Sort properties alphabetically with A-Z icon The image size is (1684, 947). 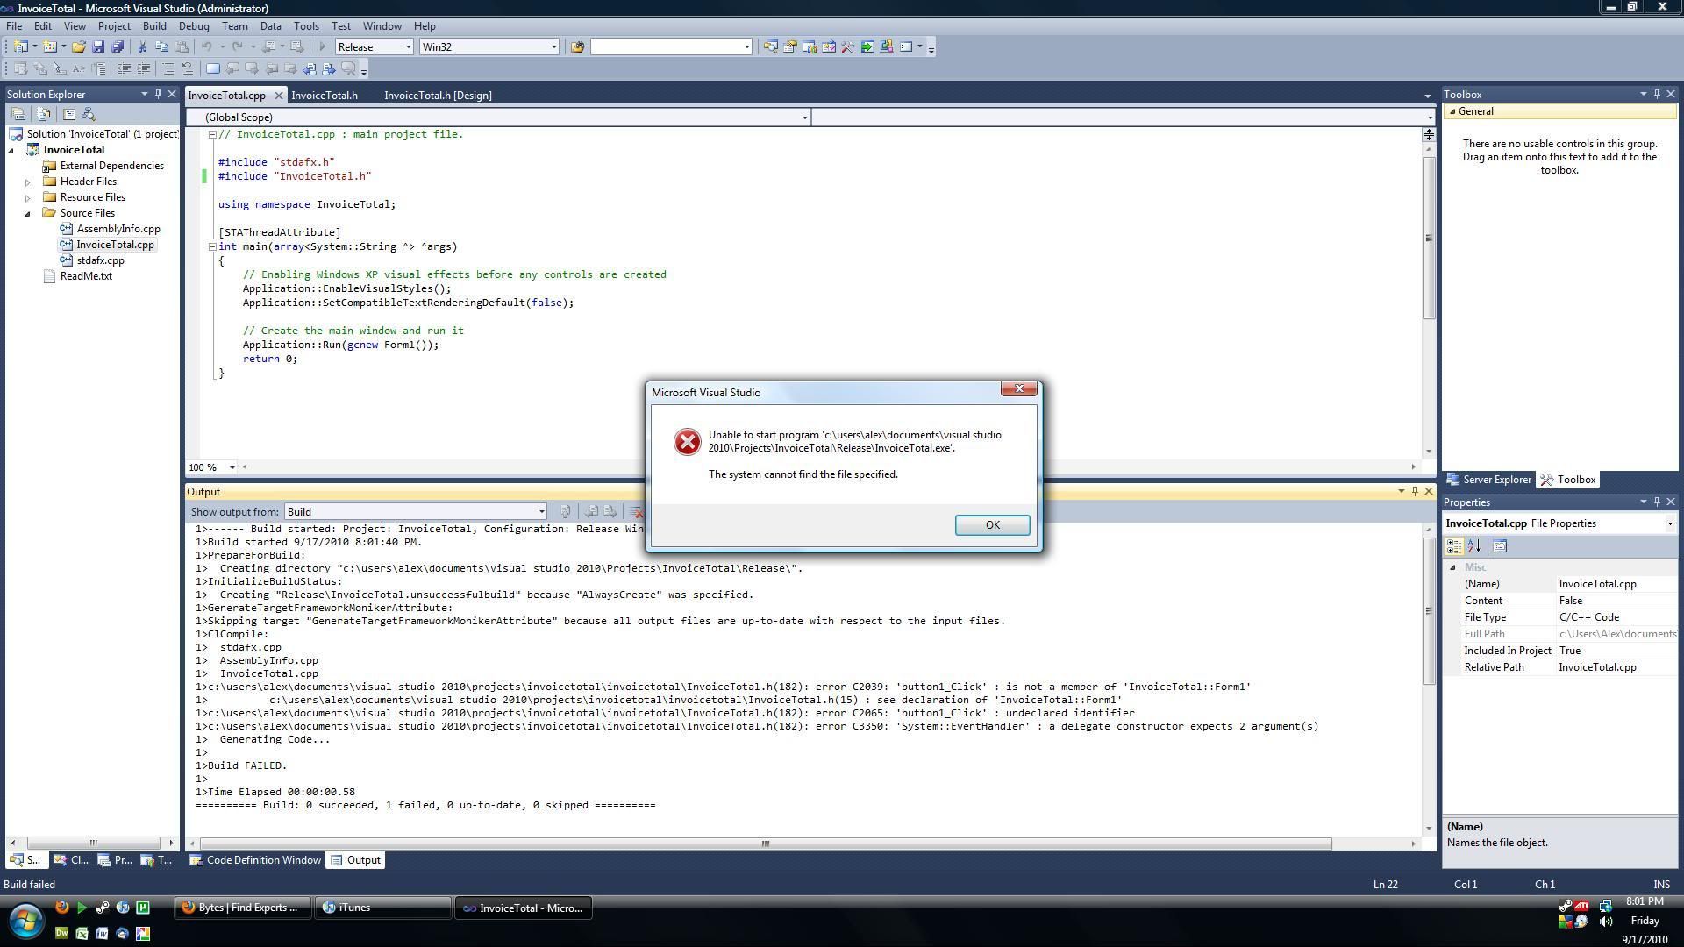point(1474,546)
